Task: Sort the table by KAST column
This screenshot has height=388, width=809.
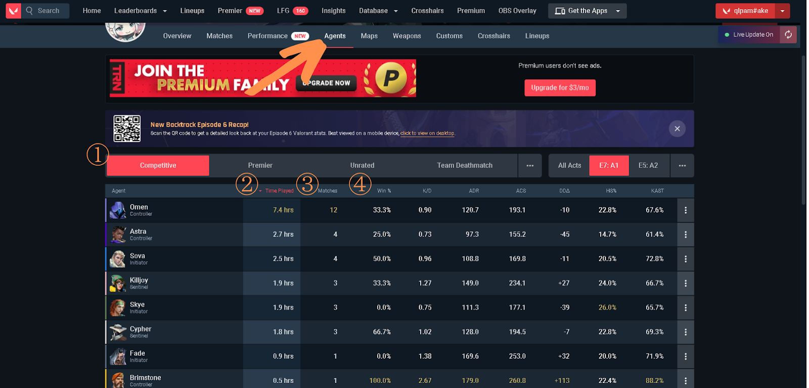Action: tap(657, 191)
